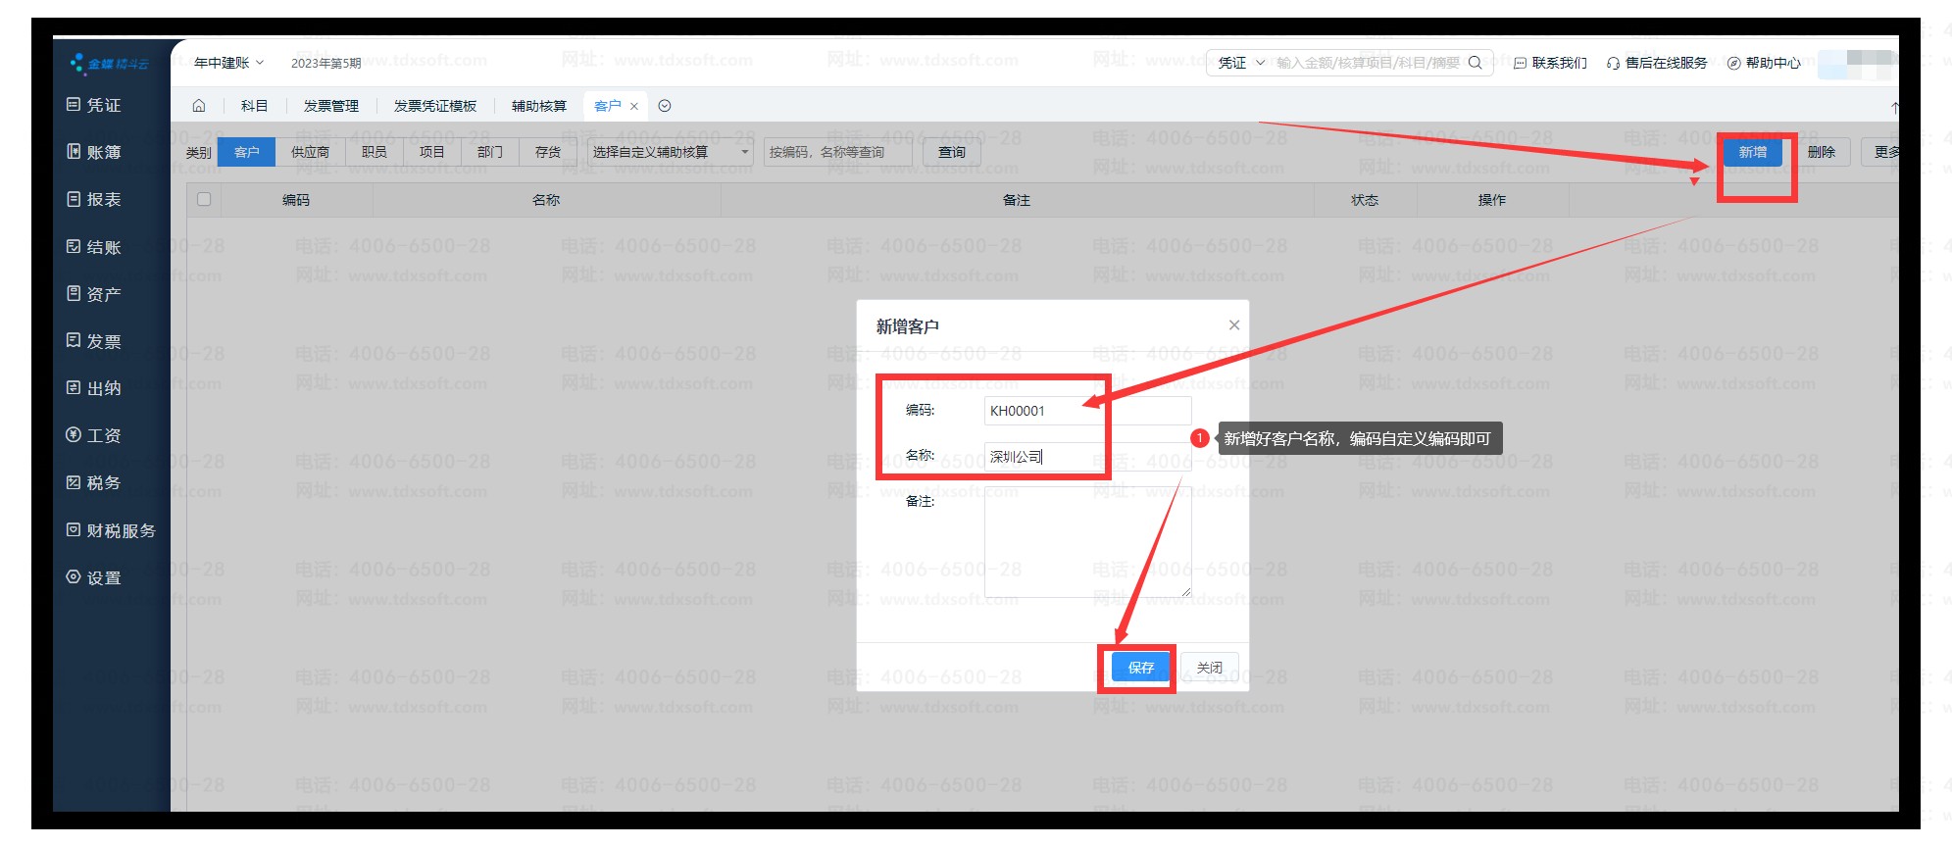Click the 备注 textarea in dialog
1952x847 pixels.
coord(1086,542)
